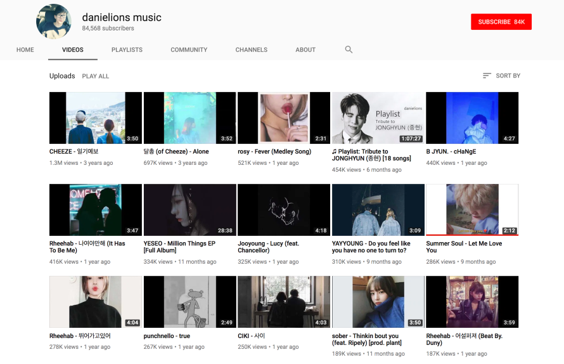Screen dimensions: 564x364
Task: Open the Rheehab - 어설퍼져 thumbnail
Action: pyautogui.click(x=472, y=302)
